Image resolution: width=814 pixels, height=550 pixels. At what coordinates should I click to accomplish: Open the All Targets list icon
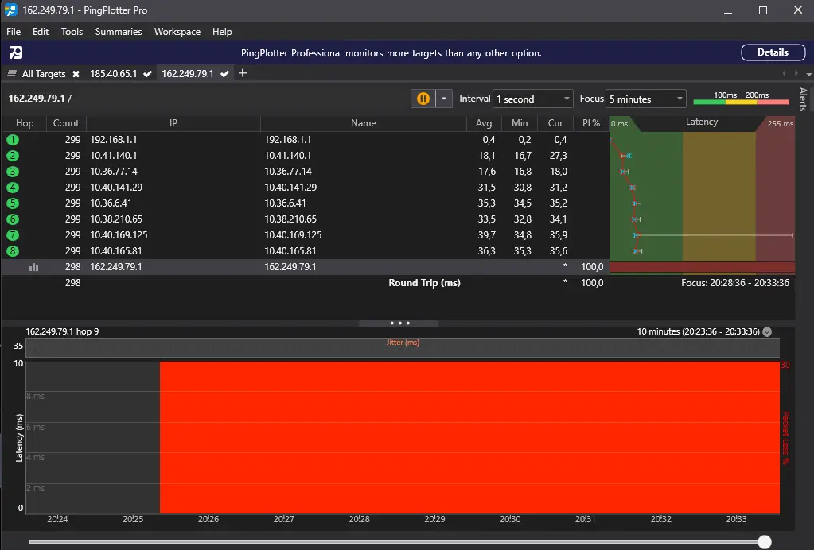(11, 74)
